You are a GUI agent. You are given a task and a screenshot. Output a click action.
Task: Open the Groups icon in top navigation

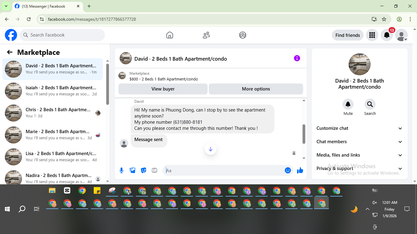[243, 35]
